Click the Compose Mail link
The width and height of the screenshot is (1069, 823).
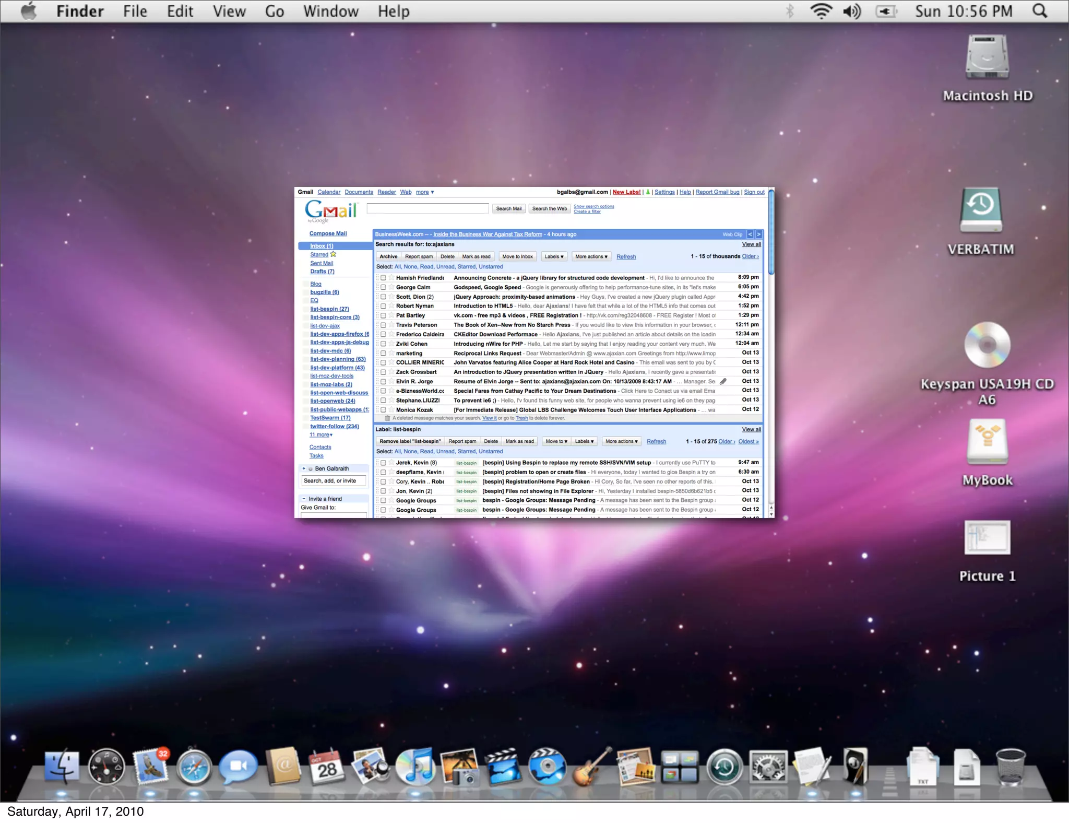(328, 233)
